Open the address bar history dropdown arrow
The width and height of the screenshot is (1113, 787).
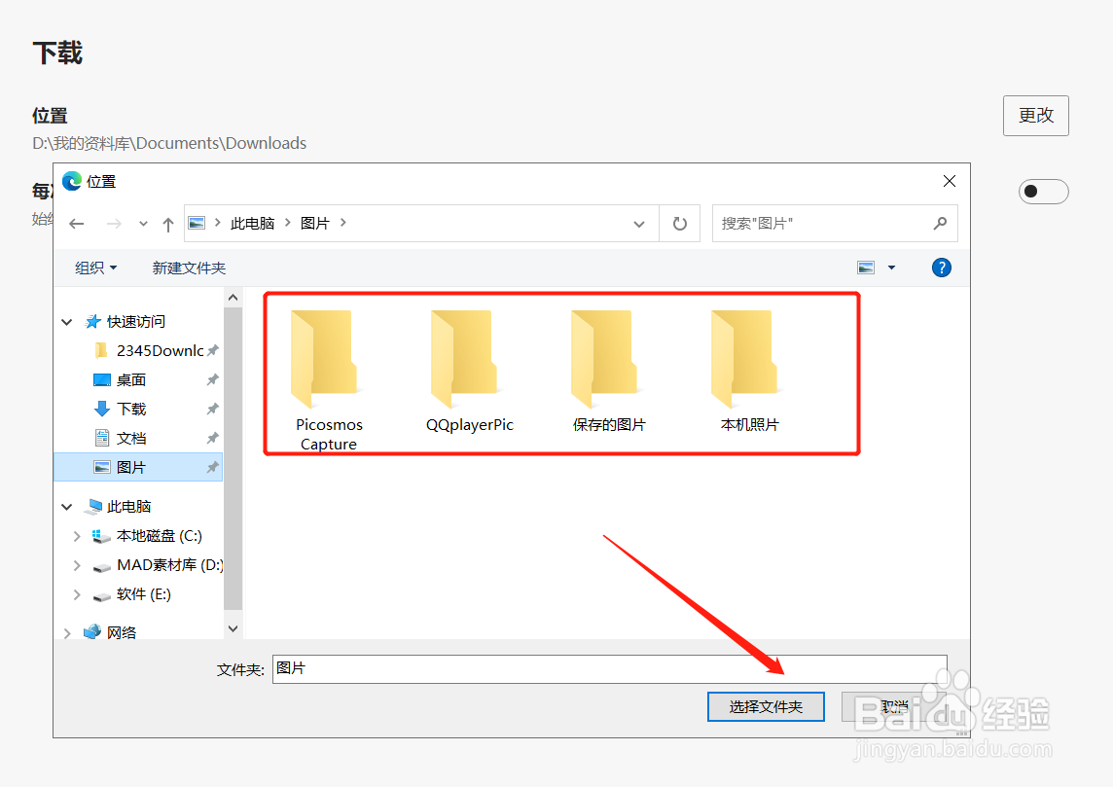[x=639, y=223]
